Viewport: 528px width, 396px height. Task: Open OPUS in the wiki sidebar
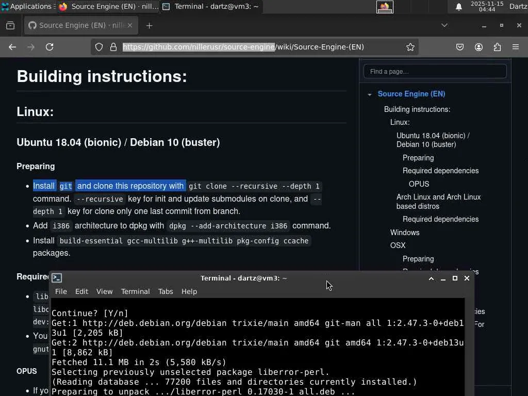pyautogui.click(x=419, y=184)
